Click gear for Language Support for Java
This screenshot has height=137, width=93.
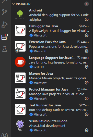click(87, 67)
